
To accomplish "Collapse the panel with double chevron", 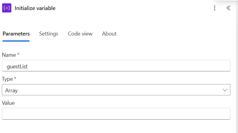I will (x=228, y=8).
